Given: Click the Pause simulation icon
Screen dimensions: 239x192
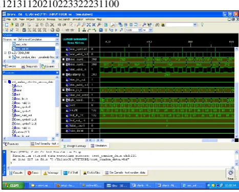Looking at the screenshot, I should coord(106,30).
